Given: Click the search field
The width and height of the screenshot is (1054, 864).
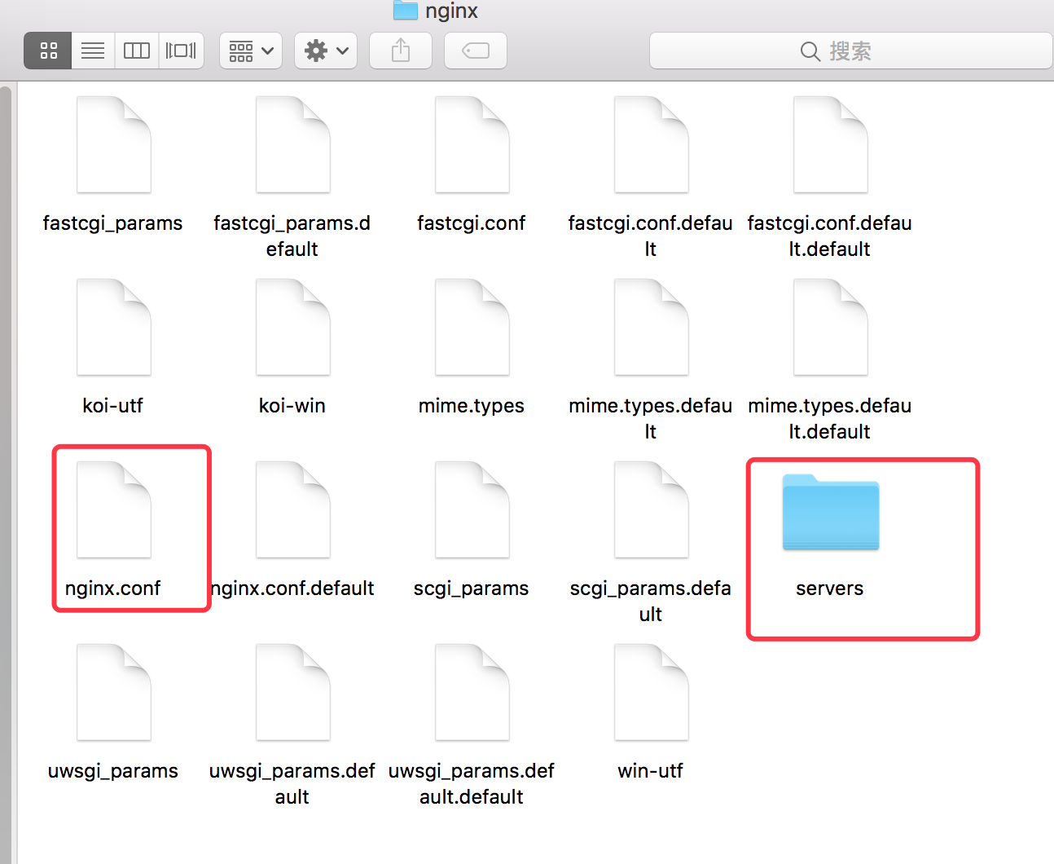Looking at the screenshot, I should click(x=850, y=51).
